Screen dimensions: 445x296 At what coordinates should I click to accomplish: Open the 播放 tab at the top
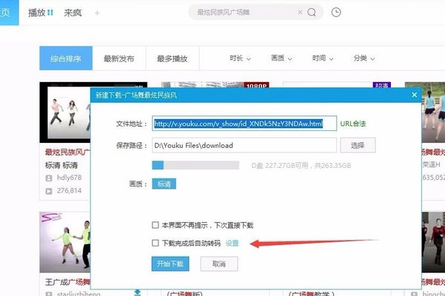pyautogui.click(x=37, y=13)
